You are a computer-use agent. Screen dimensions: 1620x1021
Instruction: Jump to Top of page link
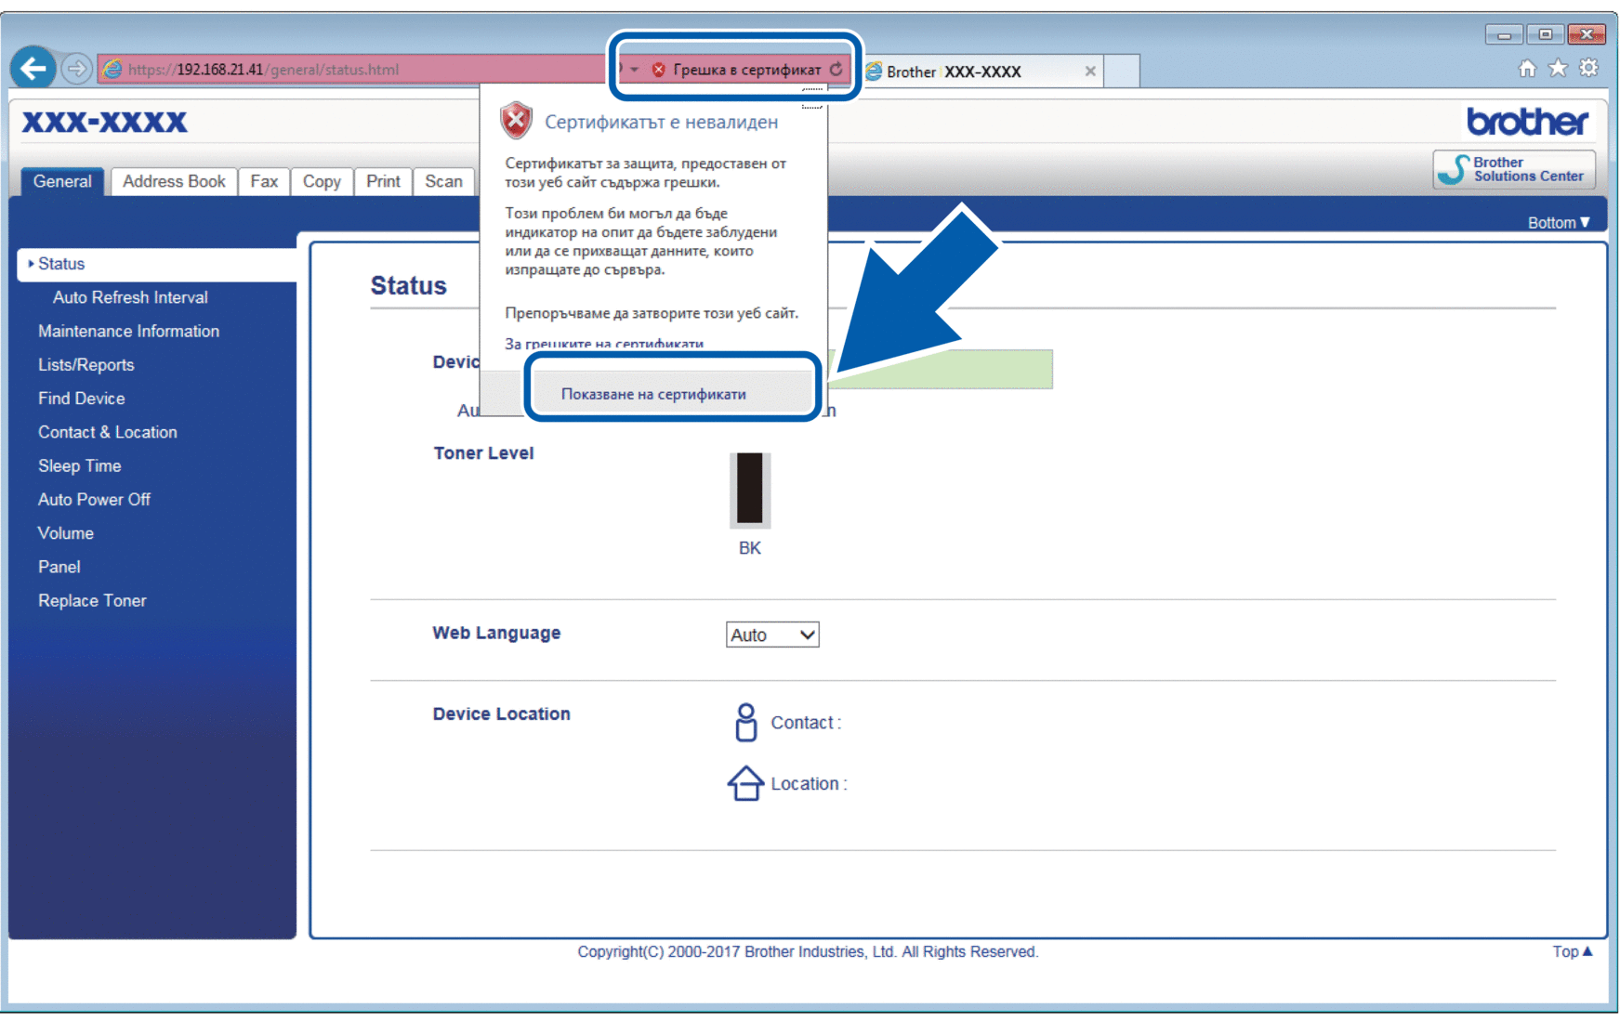tap(1572, 951)
